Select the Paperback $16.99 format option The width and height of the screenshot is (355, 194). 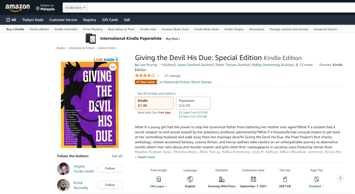[x=193, y=103]
